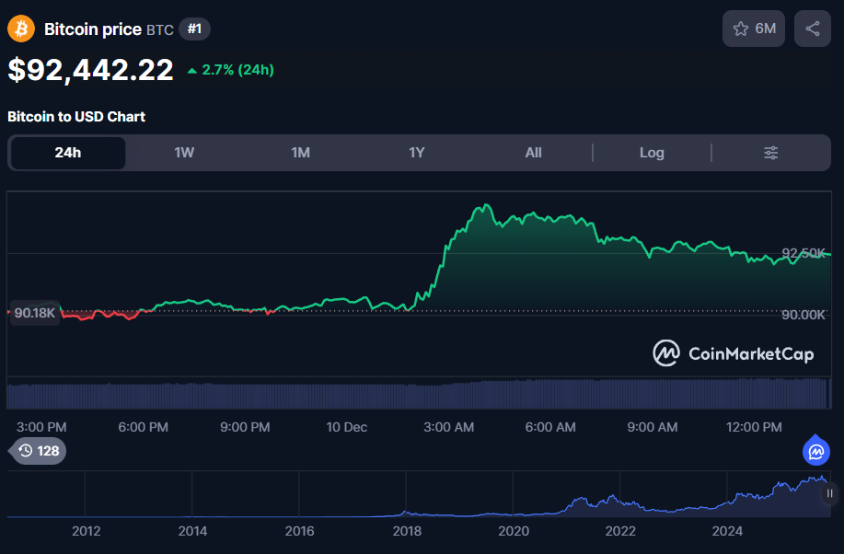844x554 pixels.
Task: Open chart settings sliders icon
Action: (x=770, y=153)
